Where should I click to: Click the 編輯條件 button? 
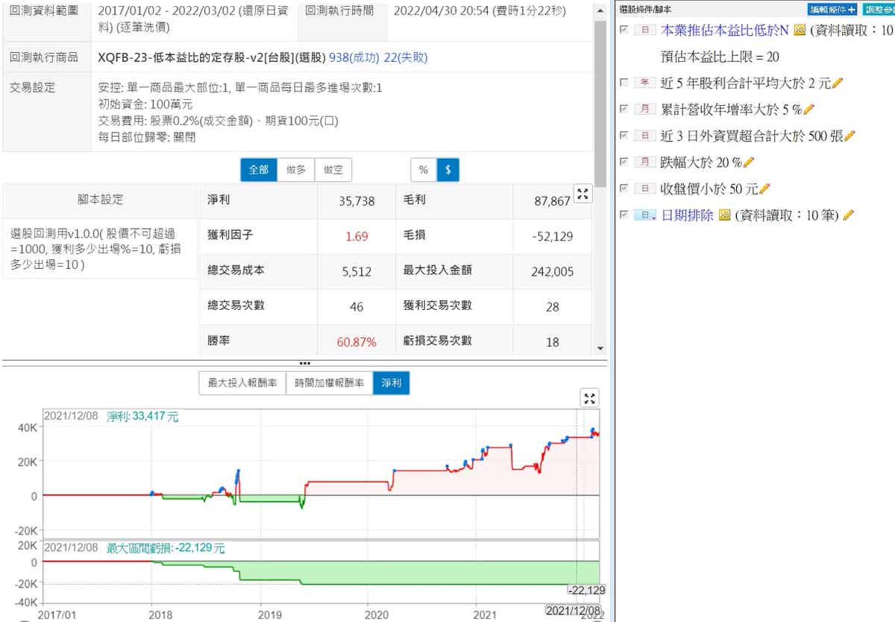click(x=832, y=10)
